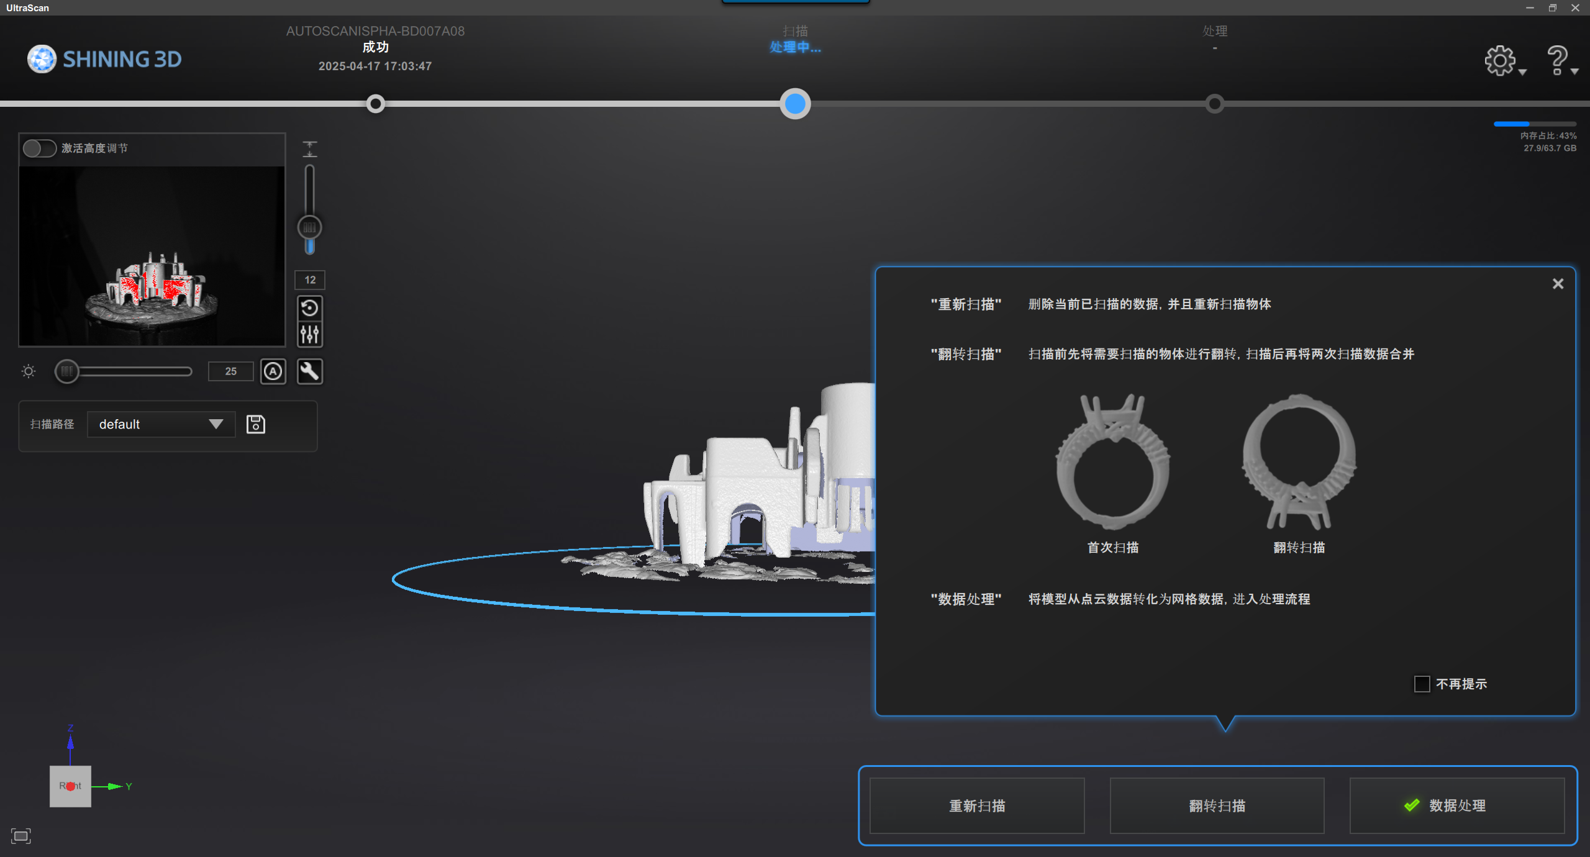The image size is (1590, 857).
Task: Click the reset rotation icon below 12
Action: click(309, 308)
